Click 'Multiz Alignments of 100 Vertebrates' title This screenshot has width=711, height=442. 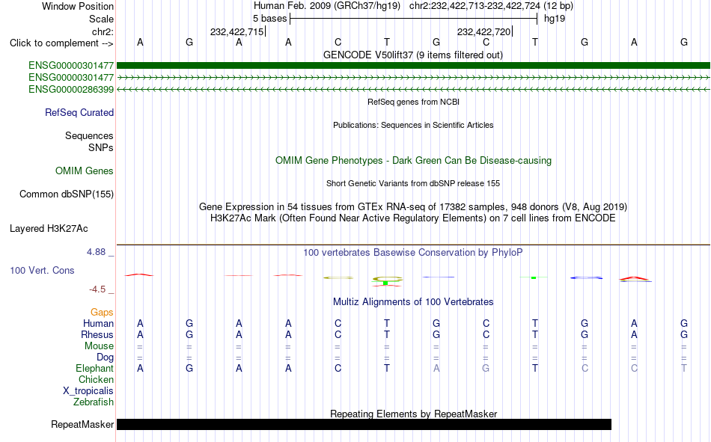(x=413, y=302)
